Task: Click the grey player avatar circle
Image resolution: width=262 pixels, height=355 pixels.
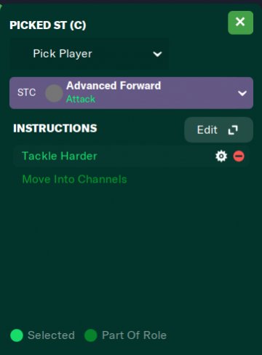Action: click(54, 93)
